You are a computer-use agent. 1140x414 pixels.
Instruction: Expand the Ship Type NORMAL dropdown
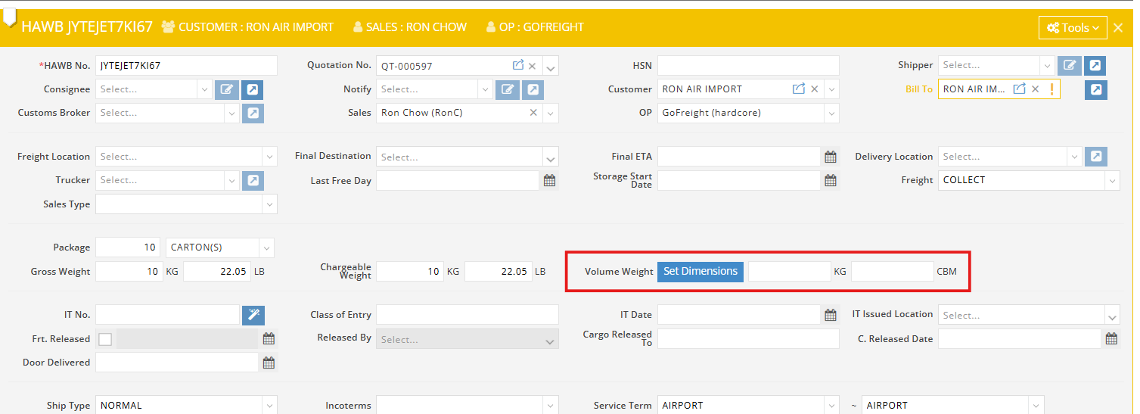269,406
